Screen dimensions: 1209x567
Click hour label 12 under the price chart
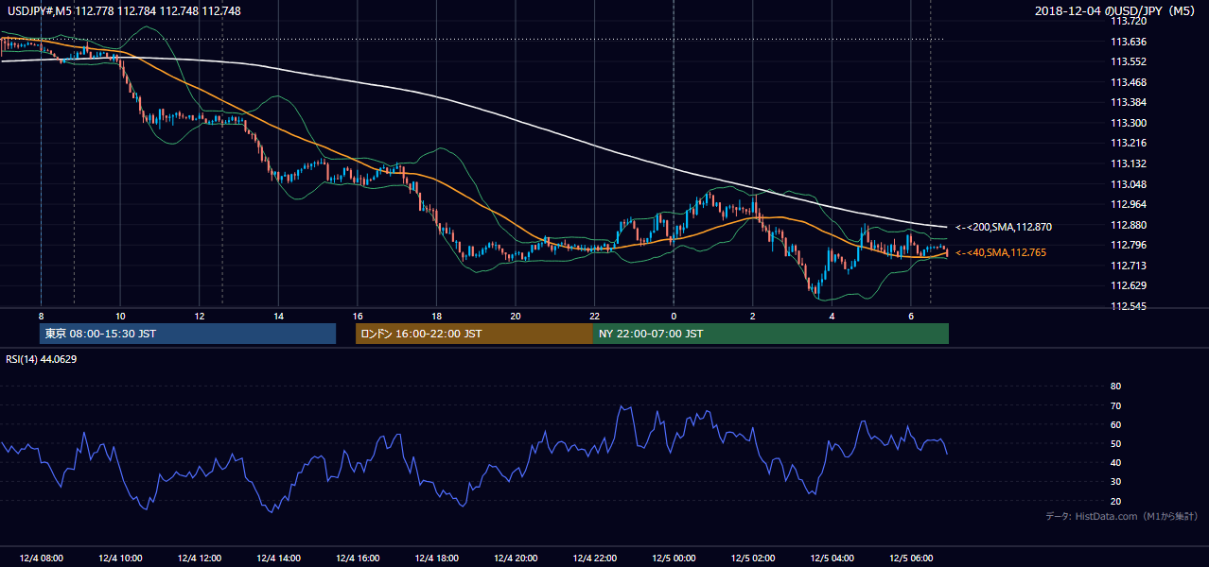(199, 316)
